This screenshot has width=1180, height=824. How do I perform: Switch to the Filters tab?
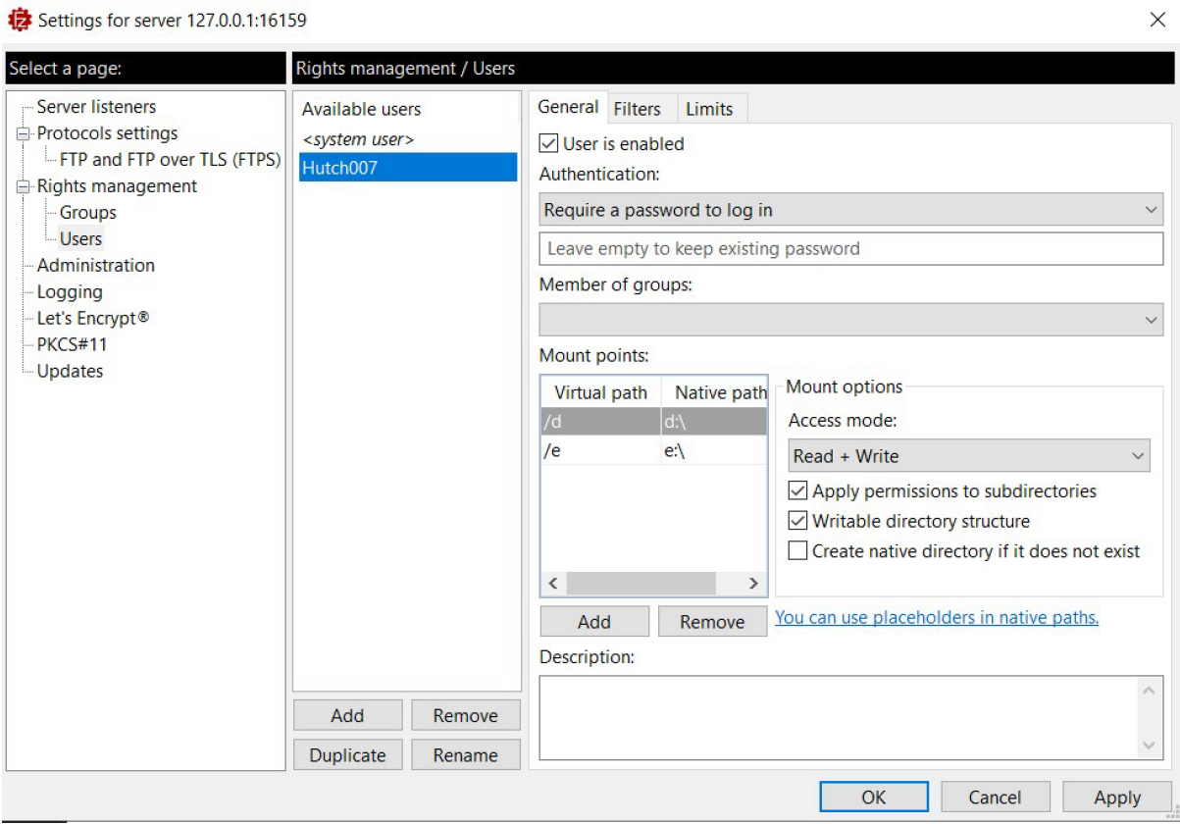coord(637,109)
